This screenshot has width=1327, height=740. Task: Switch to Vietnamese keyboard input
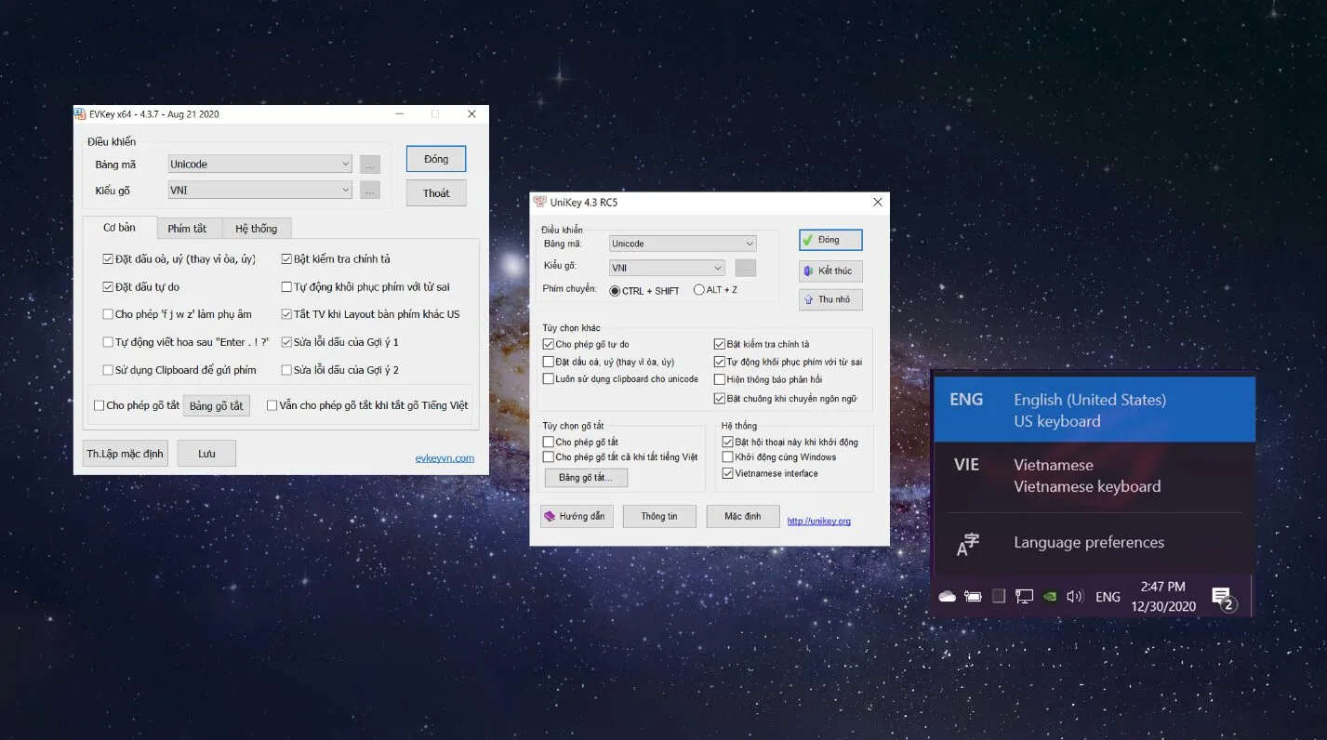(x=1095, y=475)
